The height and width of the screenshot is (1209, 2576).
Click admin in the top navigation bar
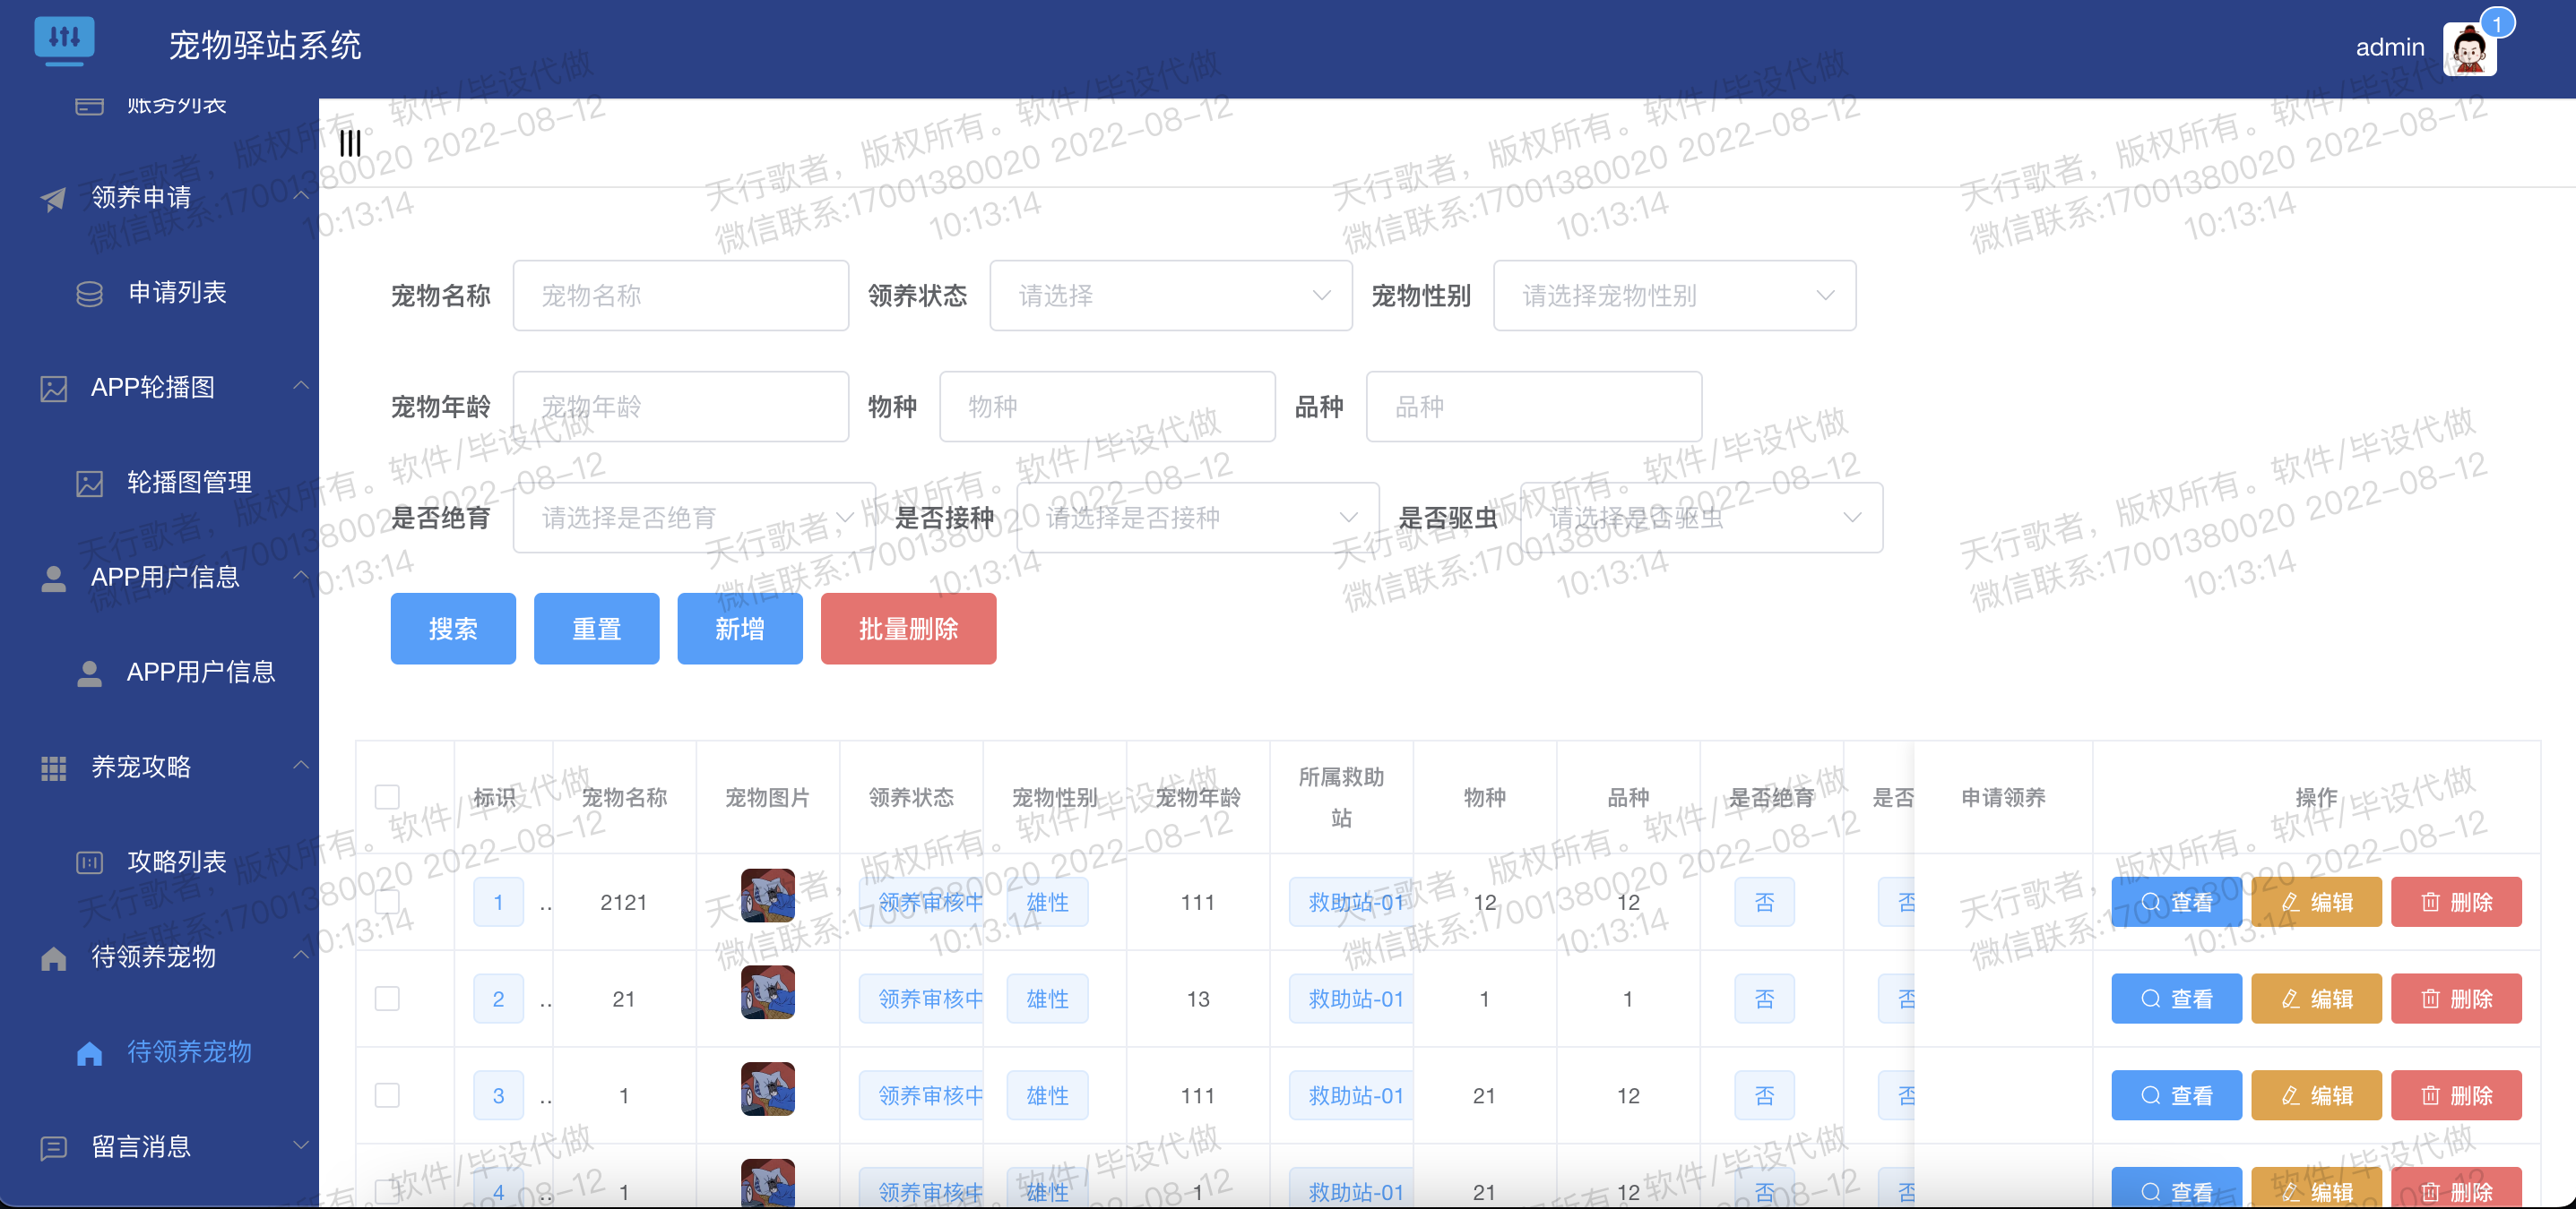click(2389, 46)
